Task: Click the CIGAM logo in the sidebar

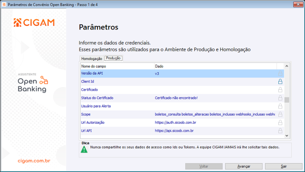Action: click(x=34, y=22)
